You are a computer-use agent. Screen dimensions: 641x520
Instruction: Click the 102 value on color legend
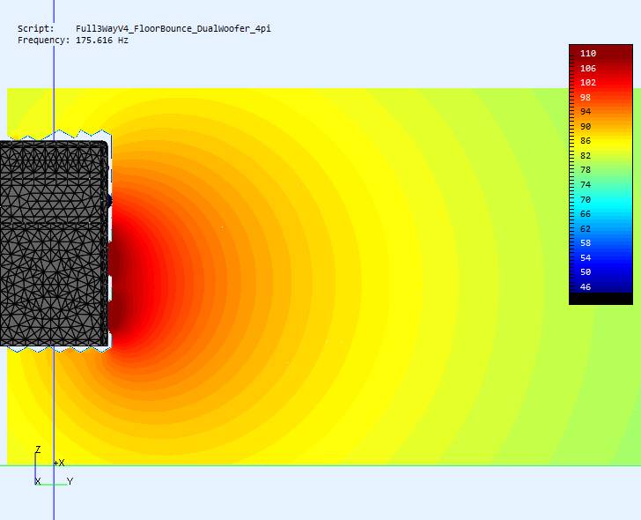tap(588, 82)
